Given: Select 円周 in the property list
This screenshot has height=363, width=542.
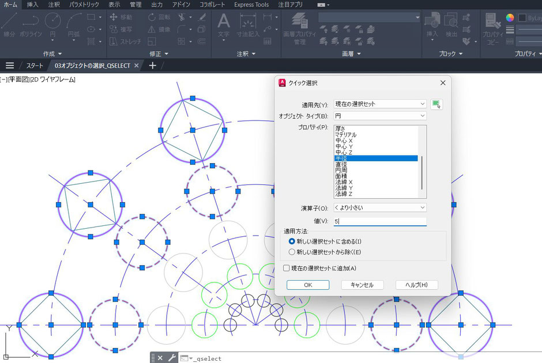Looking at the screenshot, I should pyautogui.click(x=341, y=171).
